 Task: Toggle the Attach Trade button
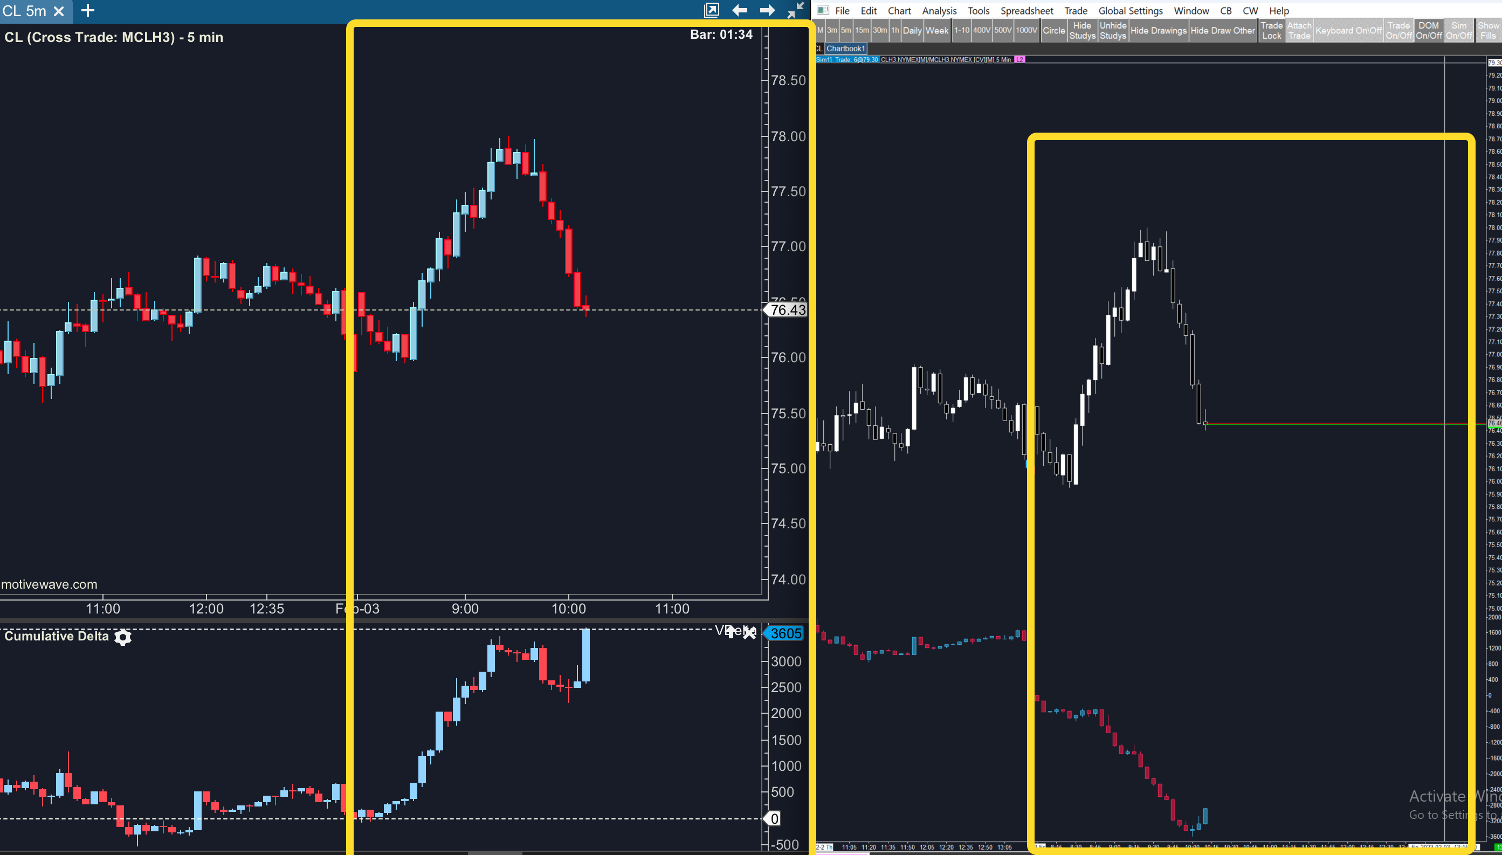1299,31
